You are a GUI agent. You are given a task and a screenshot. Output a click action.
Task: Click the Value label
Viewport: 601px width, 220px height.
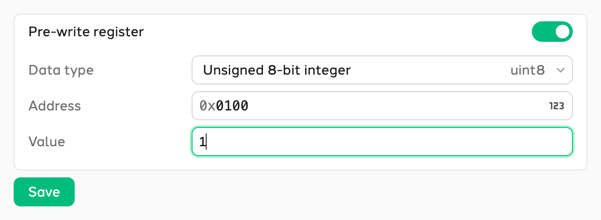coord(47,142)
